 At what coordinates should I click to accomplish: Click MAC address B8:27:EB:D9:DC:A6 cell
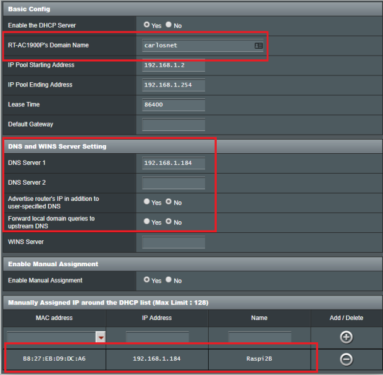[54, 359]
